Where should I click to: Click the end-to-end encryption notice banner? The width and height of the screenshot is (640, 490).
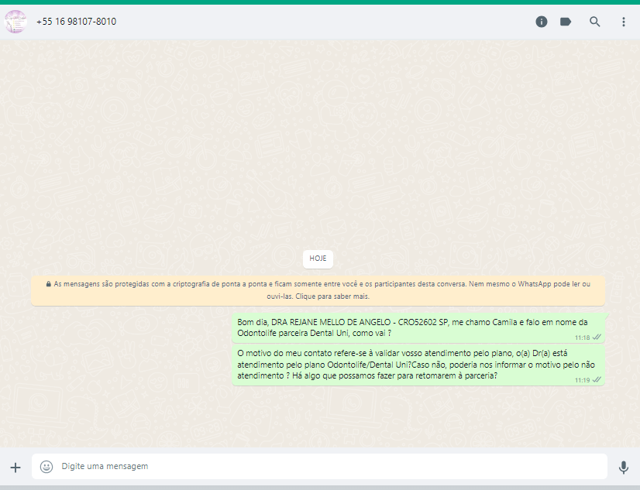(x=318, y=290)
